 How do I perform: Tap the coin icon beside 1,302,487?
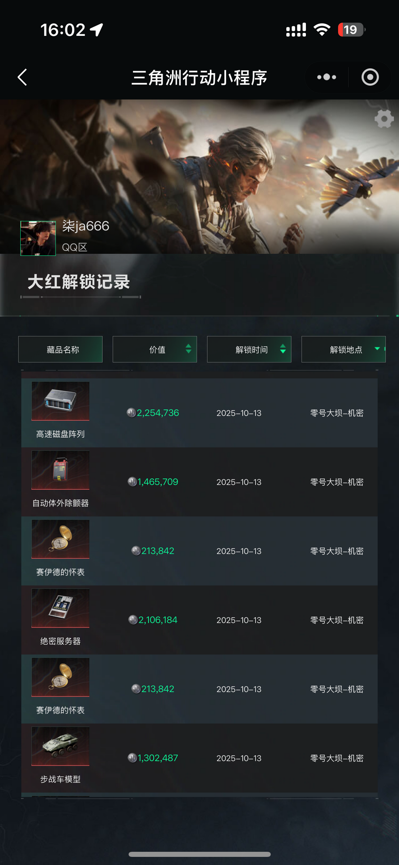click(132, 758)
